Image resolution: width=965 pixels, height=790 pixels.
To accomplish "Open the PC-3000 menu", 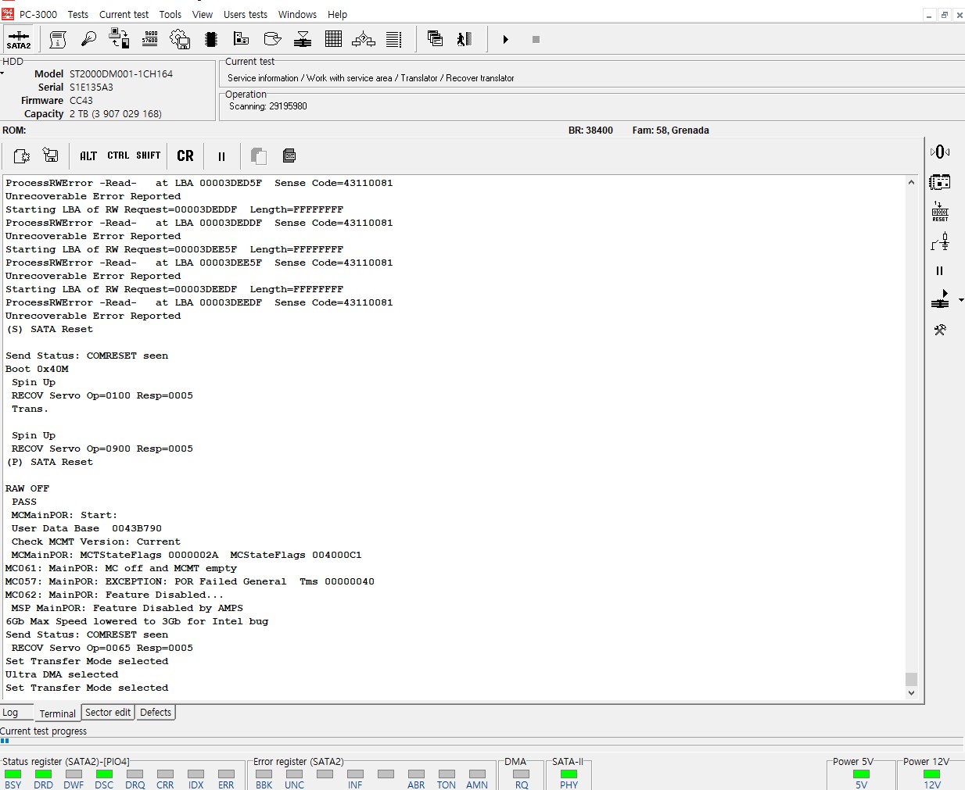I will pyautogui.click(x=38, y=14).
